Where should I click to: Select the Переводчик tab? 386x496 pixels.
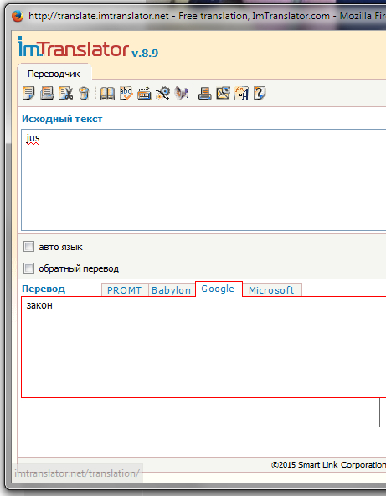click(x=54, y=74)
